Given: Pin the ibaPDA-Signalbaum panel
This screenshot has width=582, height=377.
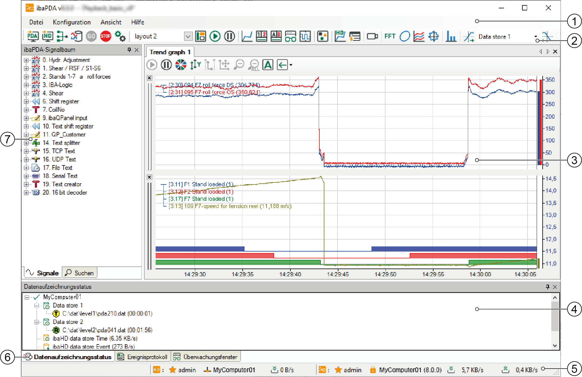Looking at the screenshot, I should point(129,50).
